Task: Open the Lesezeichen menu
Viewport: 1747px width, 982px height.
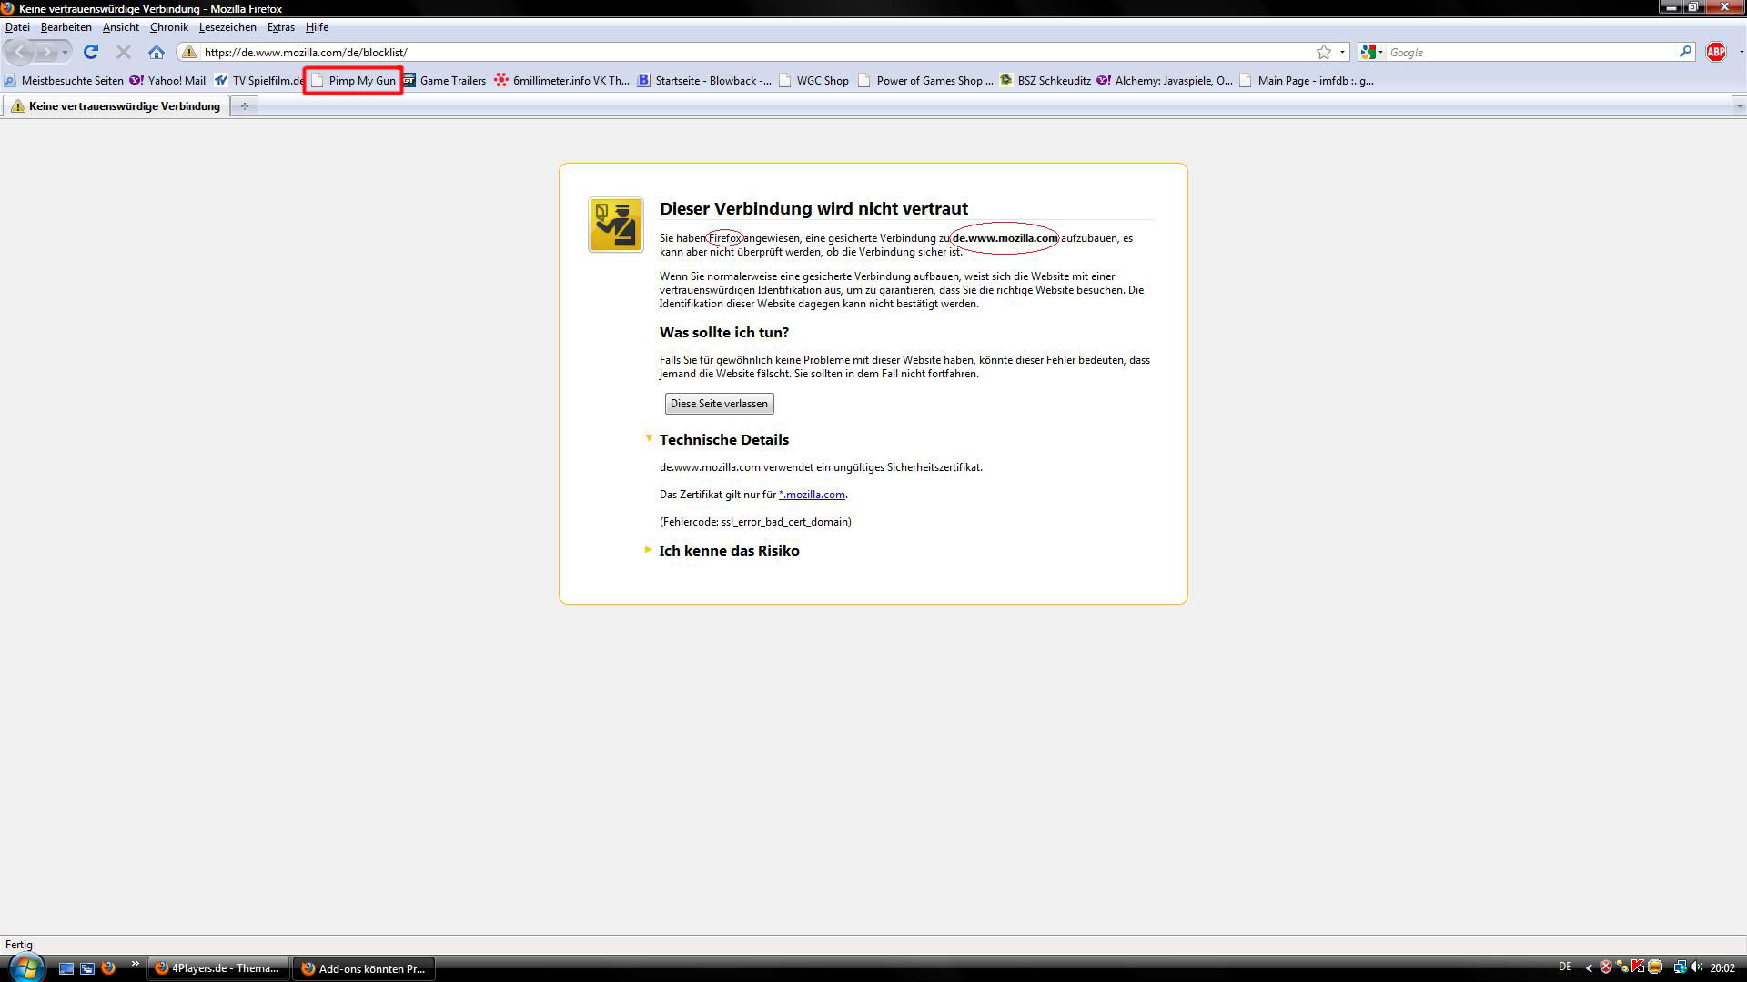Action: (x=227, y=27)
